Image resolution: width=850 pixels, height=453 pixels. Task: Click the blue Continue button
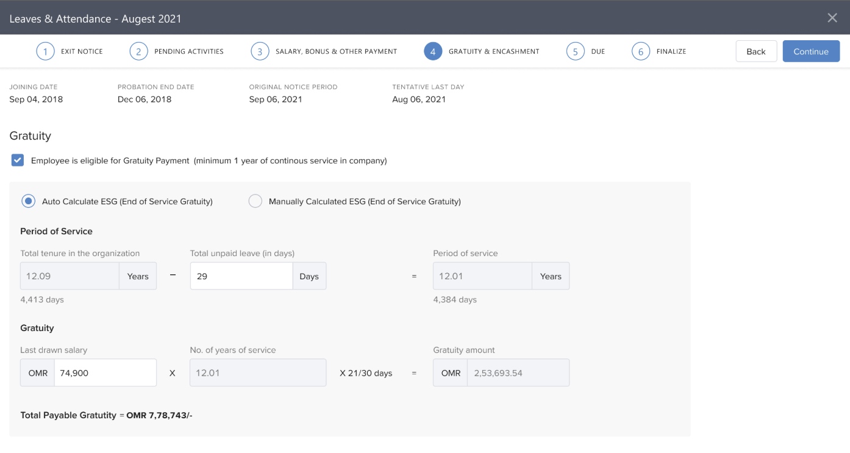(810, 51)
